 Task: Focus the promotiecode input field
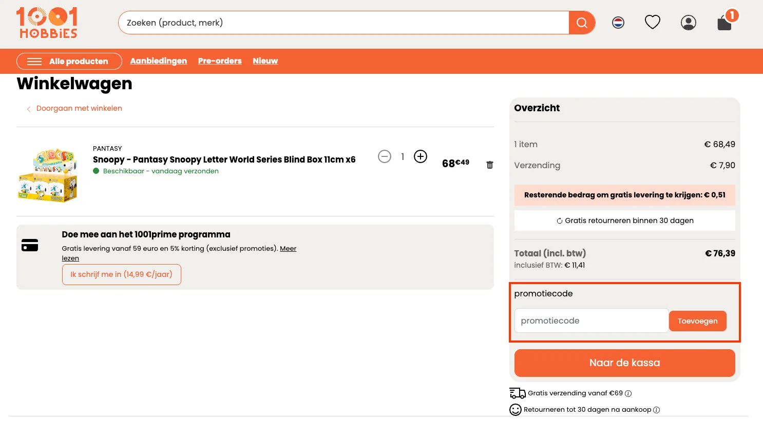[591, 320]
